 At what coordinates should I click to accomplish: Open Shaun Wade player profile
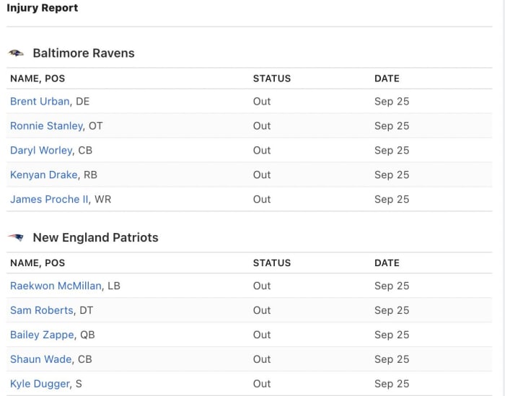[x=41, y=359]
